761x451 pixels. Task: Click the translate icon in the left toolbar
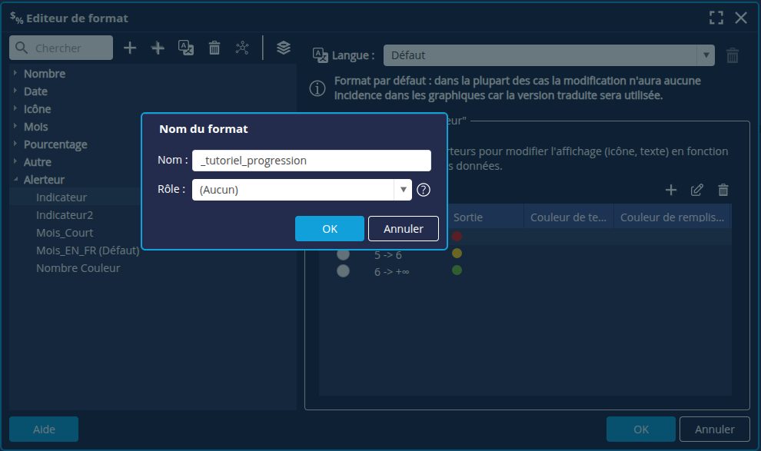[x=186, y=48]
